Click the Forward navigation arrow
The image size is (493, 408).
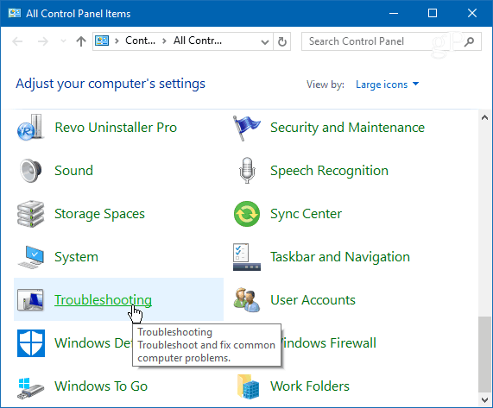coord(43,41)
